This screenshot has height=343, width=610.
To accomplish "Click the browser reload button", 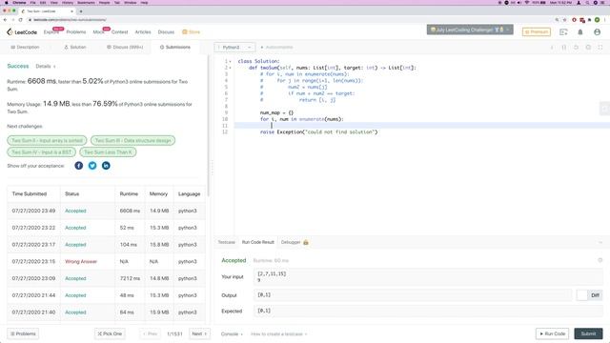I will (21, 19).
